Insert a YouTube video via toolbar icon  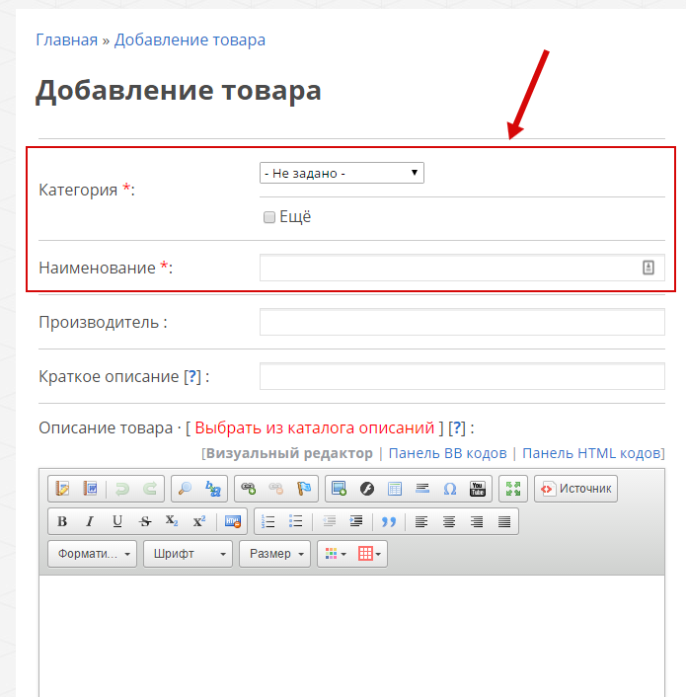pyautogui.click(x=478, y=489)
